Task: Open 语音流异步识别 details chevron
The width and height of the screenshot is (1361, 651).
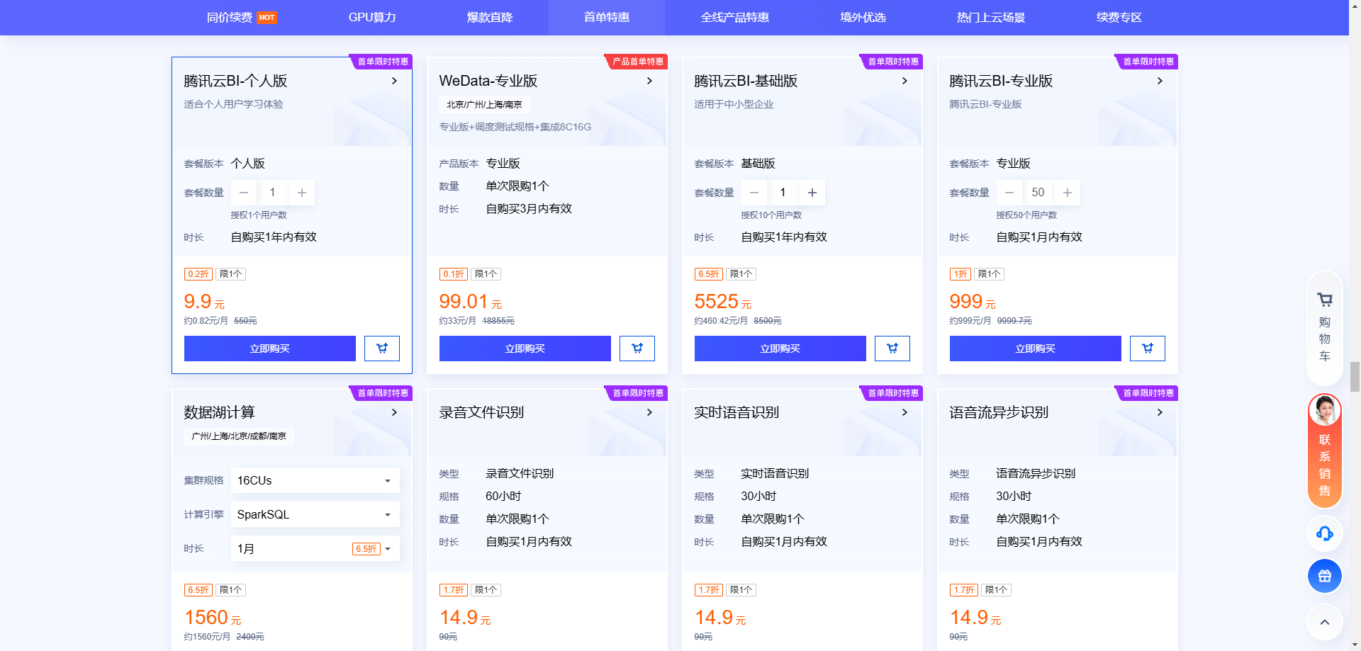Action: (1160, 412)
